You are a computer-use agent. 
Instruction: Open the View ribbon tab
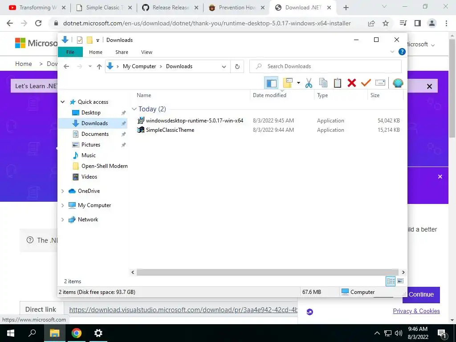coord(147,52)
